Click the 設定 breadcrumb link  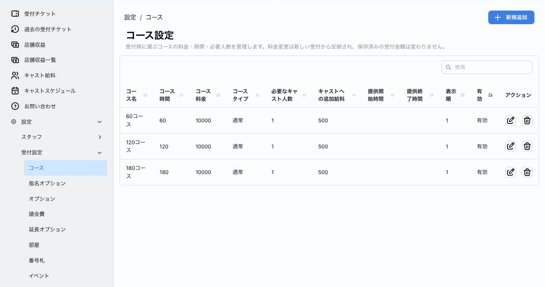click(x=130, y=17)
